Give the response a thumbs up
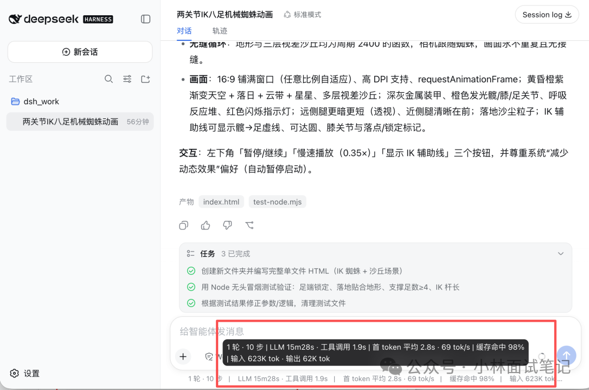The image size is (589, 390). (x=206, y=225)
